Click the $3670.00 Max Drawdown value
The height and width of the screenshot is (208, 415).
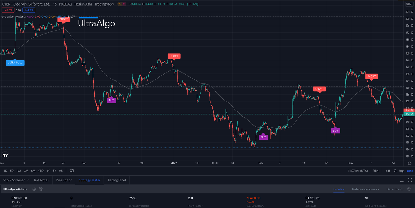click(x=253, y=198)
